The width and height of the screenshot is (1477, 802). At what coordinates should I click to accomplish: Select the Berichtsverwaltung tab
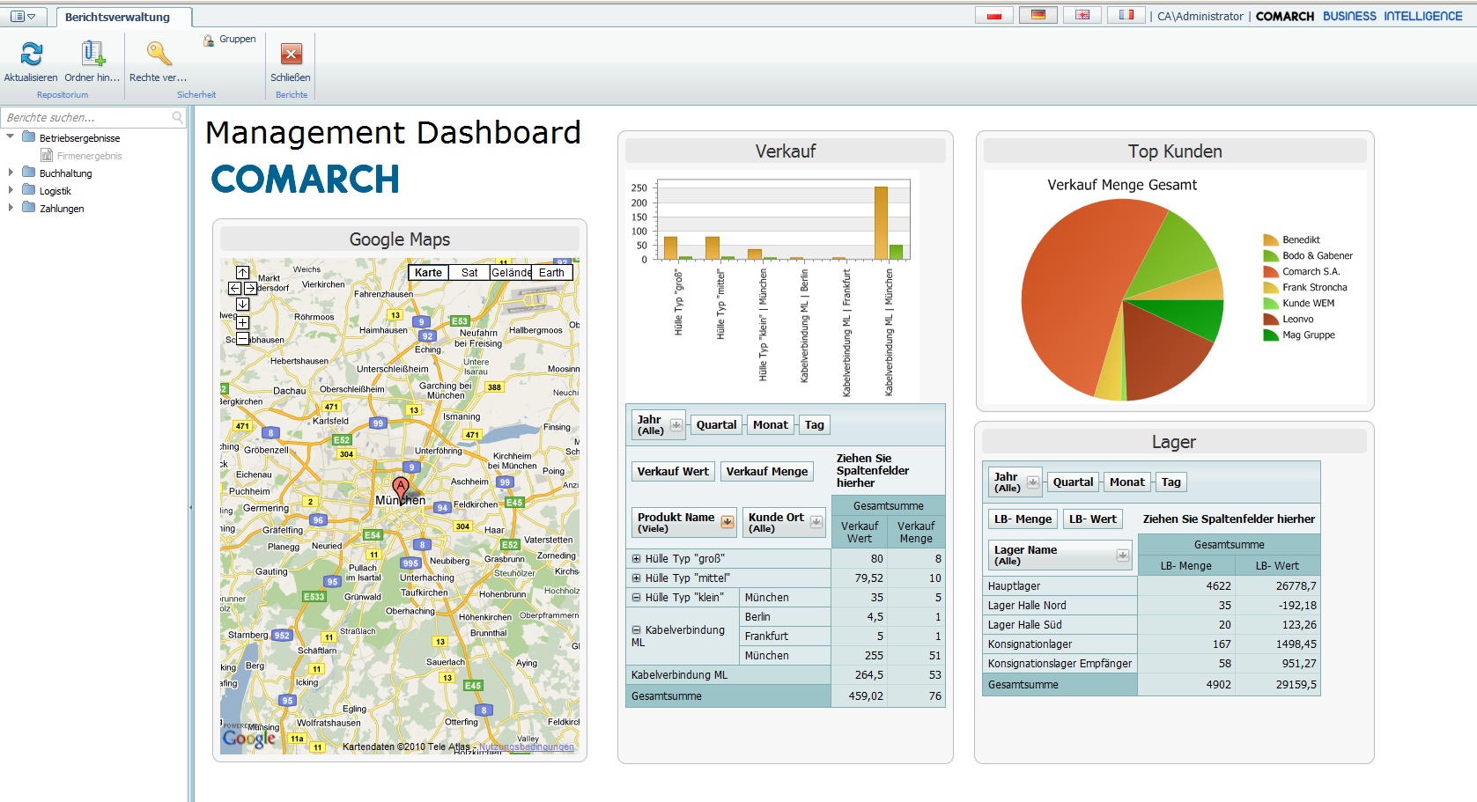click(x=117, y=17)
